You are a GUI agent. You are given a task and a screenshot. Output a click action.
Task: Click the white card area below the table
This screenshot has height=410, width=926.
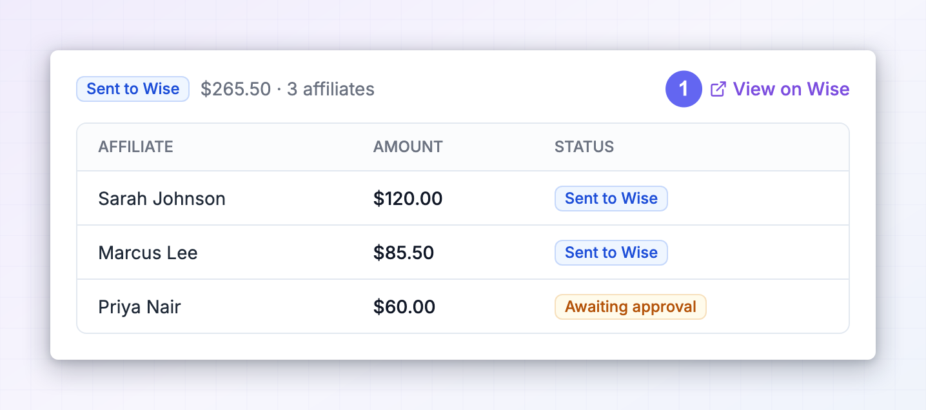463,347
